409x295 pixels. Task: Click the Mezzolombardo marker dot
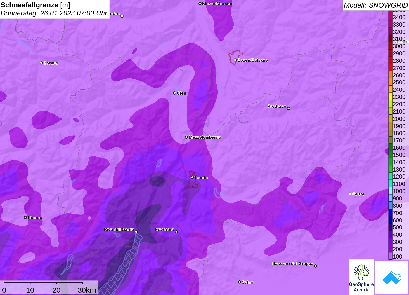pyautogui.click(x=186, y=137)
